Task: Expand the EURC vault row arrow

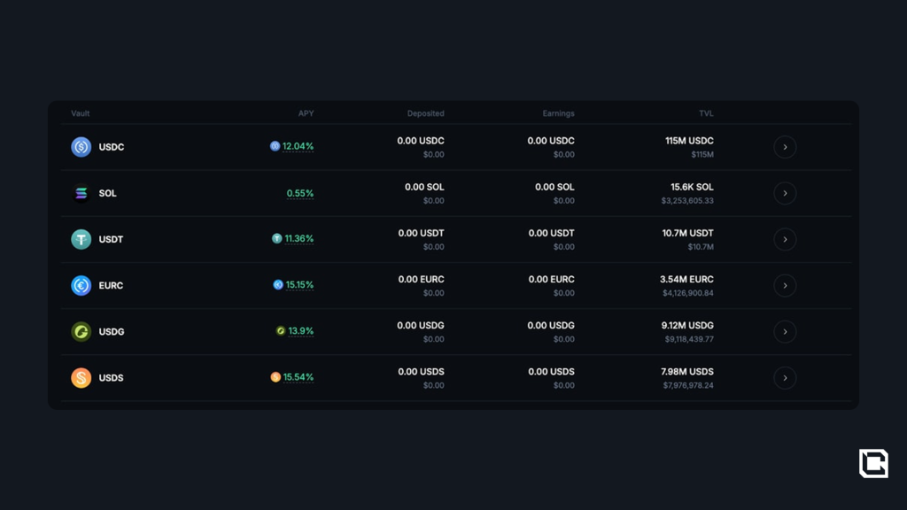Action: point(785,285)
